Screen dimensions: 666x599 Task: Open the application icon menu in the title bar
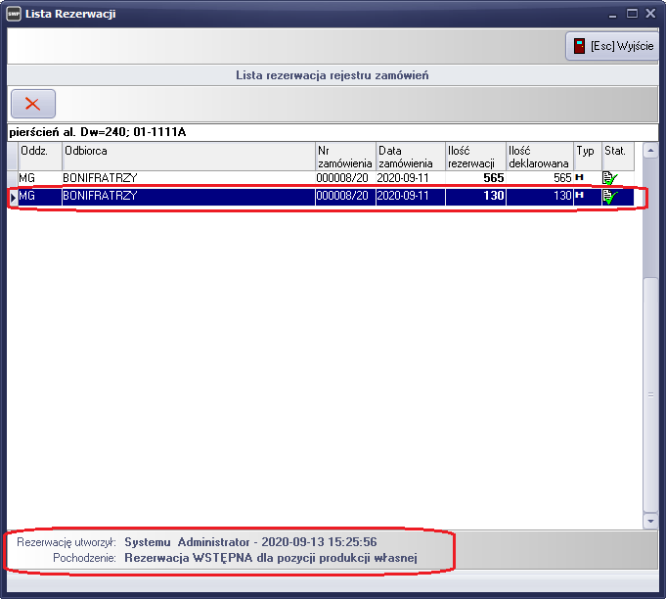tap(14, 14)
